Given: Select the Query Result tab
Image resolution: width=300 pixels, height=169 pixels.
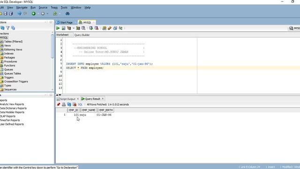Looking at the screenshot, I should coord(93,99).
